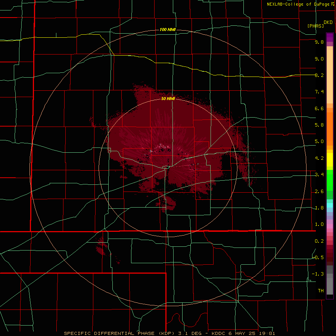Click the 6.6 scale value
Screen dimensions: 336x336
click(319, 108)
